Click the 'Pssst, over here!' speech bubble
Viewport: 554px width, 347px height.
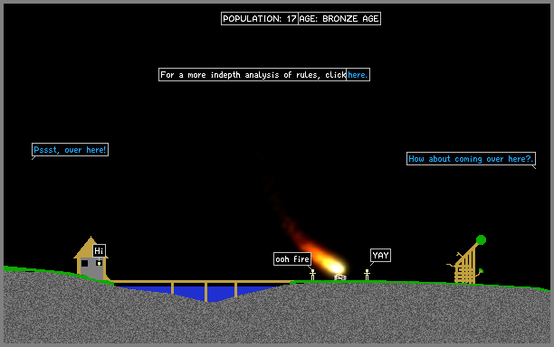pyautogui.click(x=70, y=150)
